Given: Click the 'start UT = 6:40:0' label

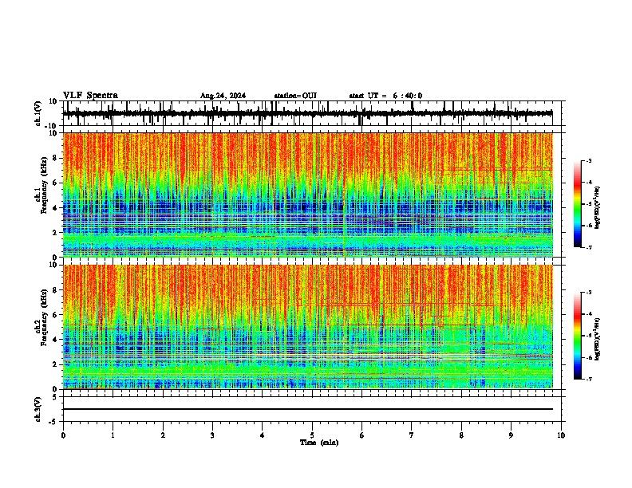Looking at the screenshot, I should (x=385, y=96).
